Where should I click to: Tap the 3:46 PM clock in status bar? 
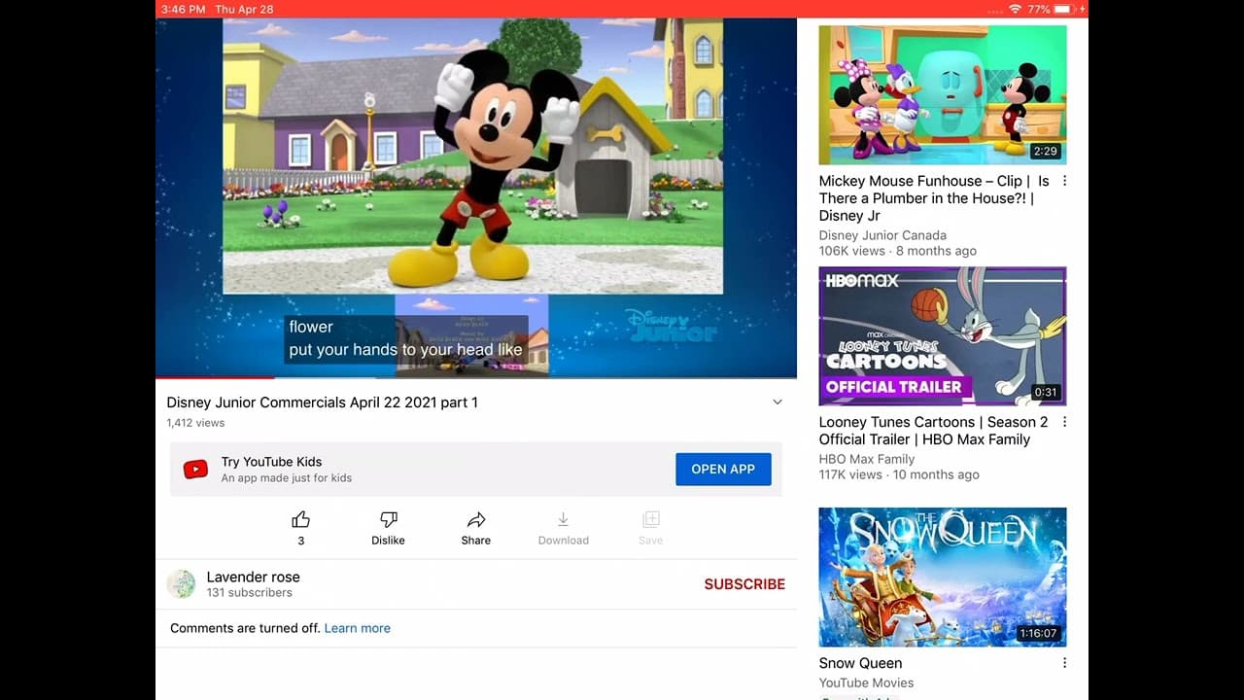click(183, 9)
